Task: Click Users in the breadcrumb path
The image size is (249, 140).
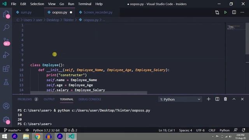Action: [x=28, y=20]
